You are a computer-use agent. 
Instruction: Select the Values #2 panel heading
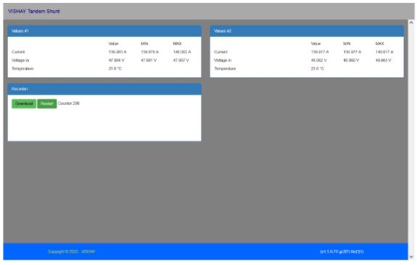(307, 31)
